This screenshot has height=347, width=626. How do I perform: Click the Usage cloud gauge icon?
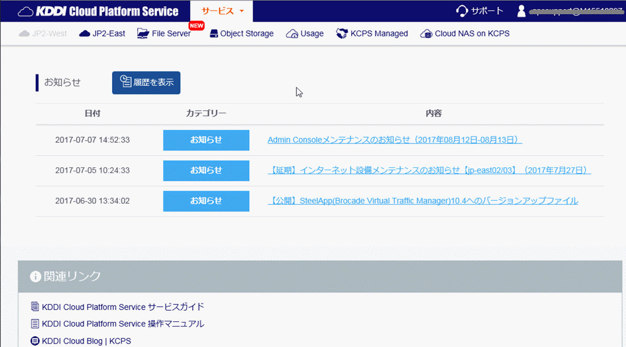click(292, 34)
